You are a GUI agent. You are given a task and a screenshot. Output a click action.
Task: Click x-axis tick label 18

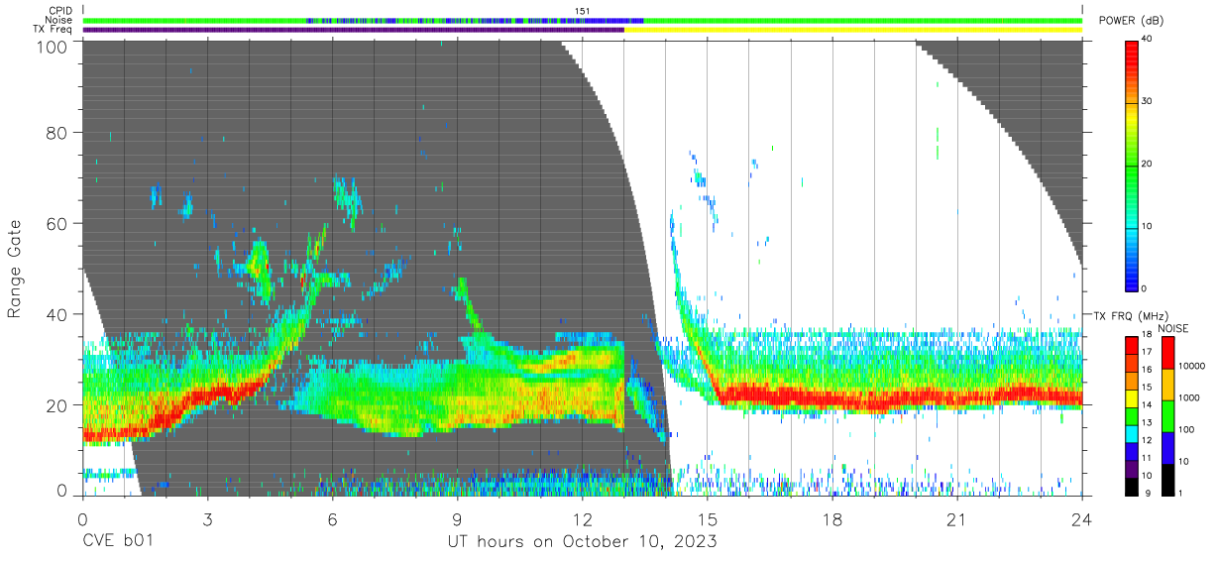point(832,518)
